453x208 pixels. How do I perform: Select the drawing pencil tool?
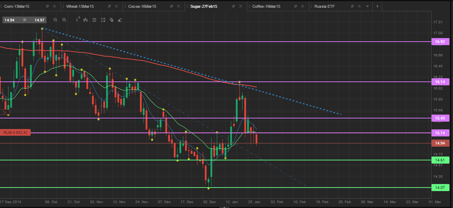coord(120,20)
